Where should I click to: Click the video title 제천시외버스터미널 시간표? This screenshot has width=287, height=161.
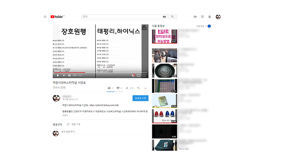click(x=69, y=83)
